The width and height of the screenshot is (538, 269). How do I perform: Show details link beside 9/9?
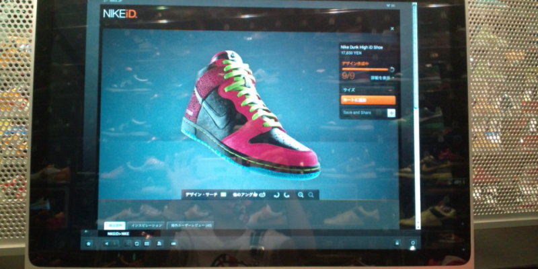[382, 78]
